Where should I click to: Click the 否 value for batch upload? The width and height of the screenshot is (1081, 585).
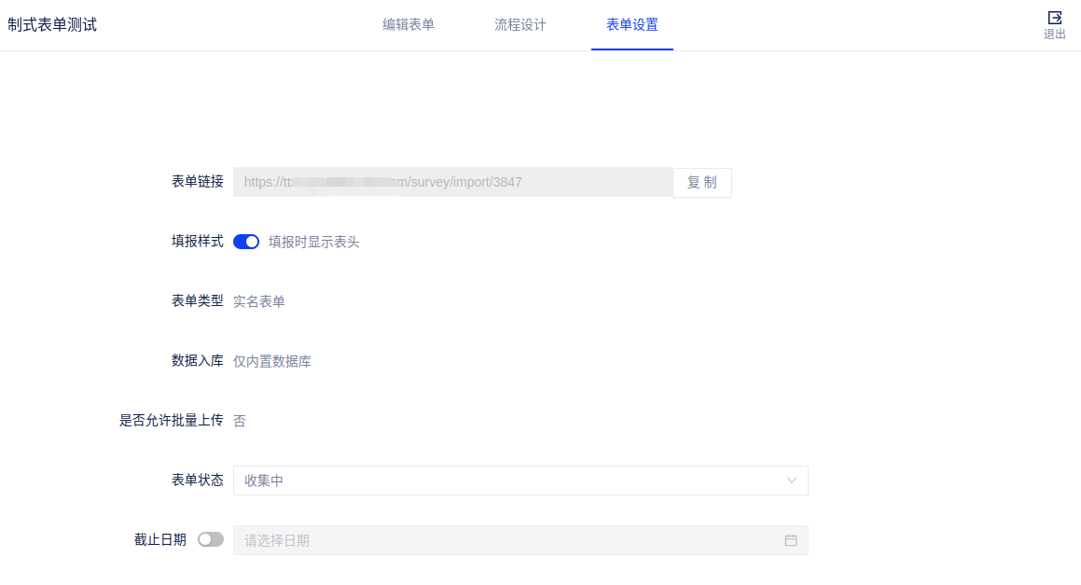pyautogui.click(x=240, y=421)
